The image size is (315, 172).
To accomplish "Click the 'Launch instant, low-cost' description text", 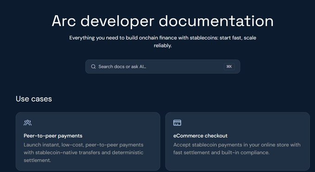I will (84, 153).
